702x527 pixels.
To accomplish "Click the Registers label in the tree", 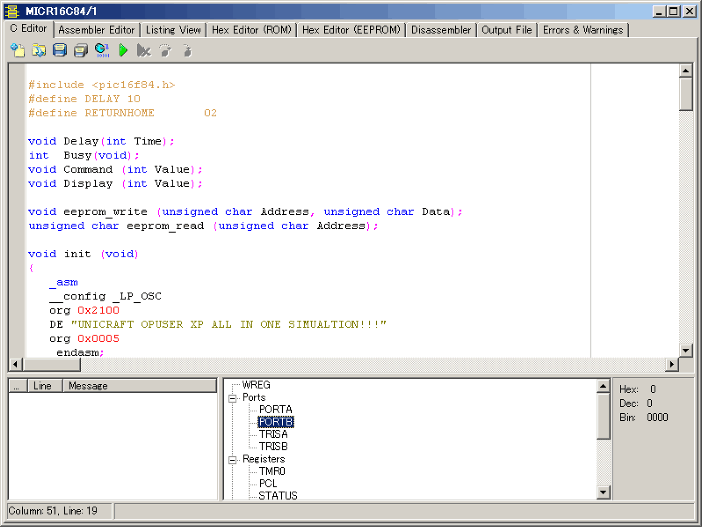I will pos(264,458).
